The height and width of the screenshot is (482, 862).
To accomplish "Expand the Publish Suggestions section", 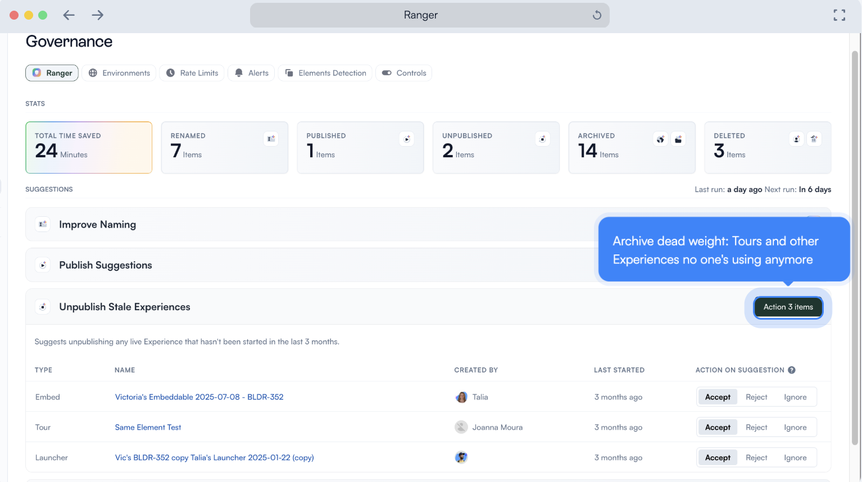I will [106, 265].
